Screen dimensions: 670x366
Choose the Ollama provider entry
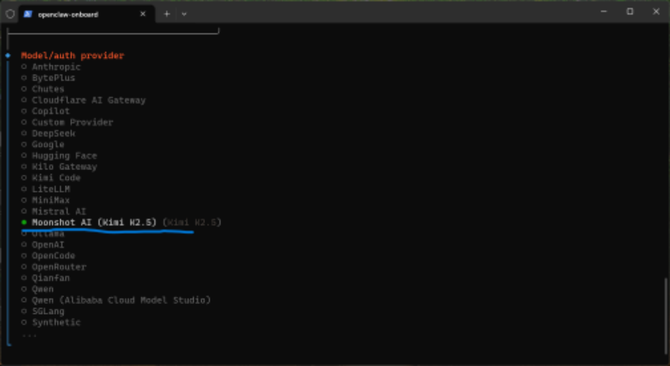[x=48, y=234]
